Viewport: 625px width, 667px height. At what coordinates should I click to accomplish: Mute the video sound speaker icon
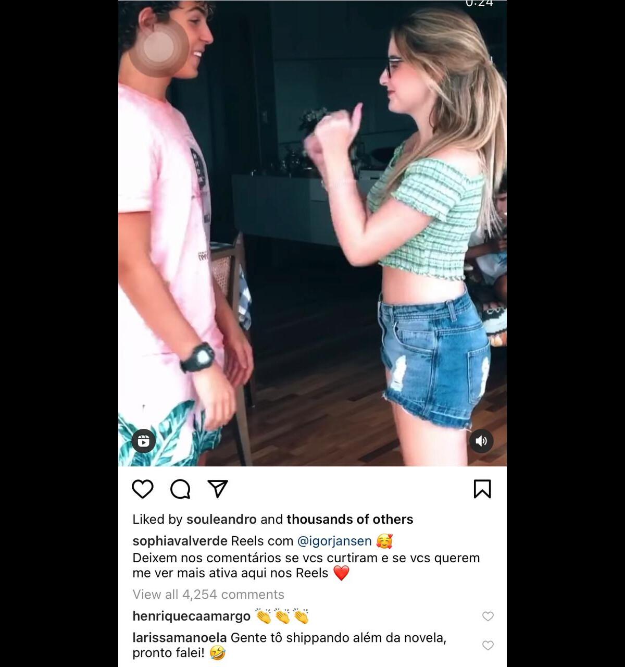(x=481, y=441)
